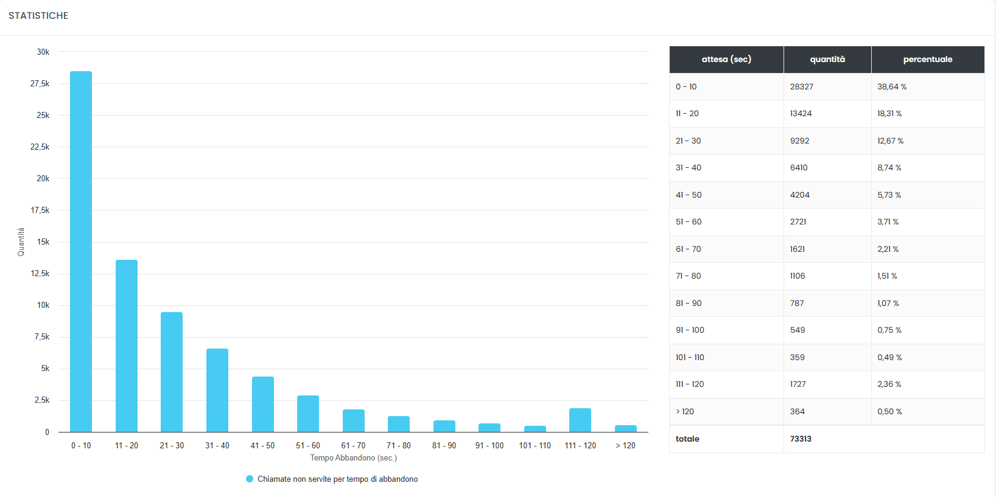Select the 111 - 120 bar

[x=580, y=420]
